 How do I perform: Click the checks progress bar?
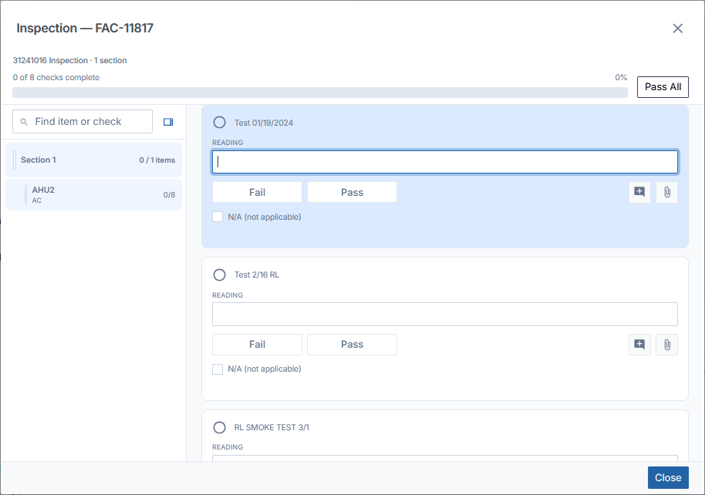tap(320, 93)
